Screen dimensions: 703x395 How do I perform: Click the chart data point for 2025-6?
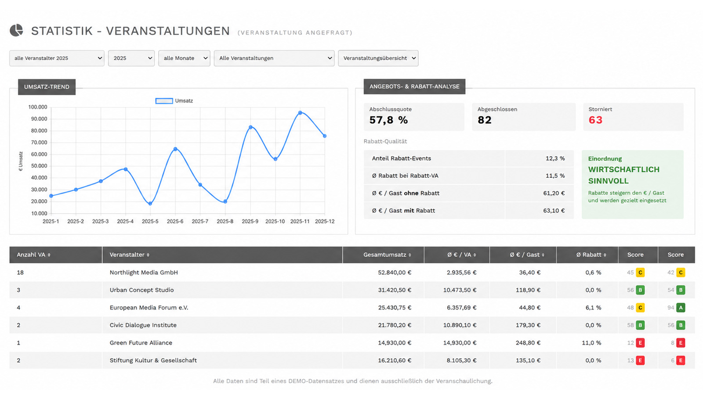point(175,149)
